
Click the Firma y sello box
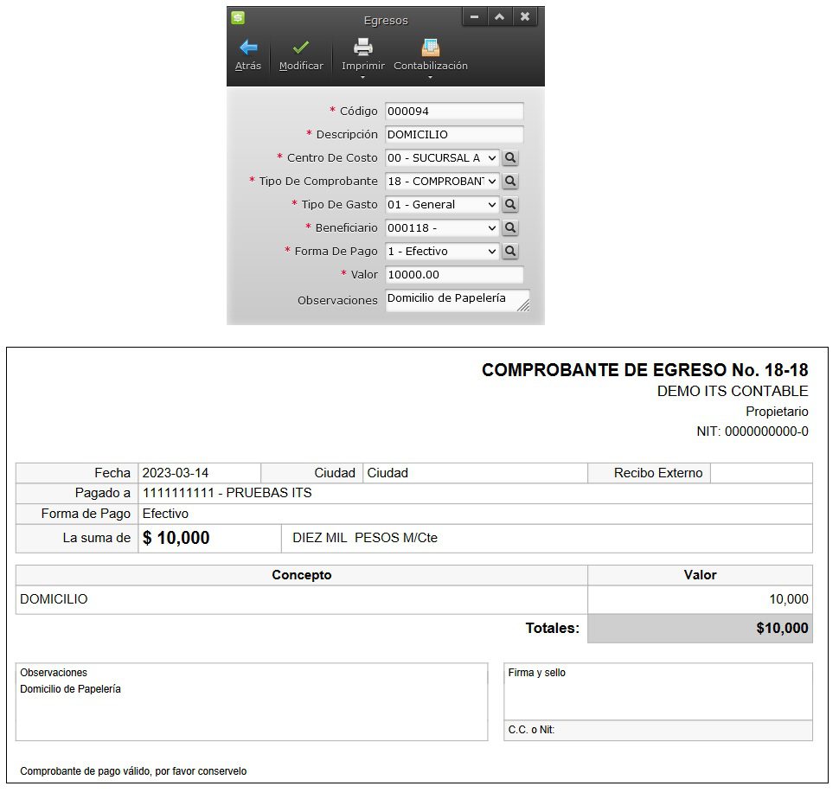click(x=658, y=692)
